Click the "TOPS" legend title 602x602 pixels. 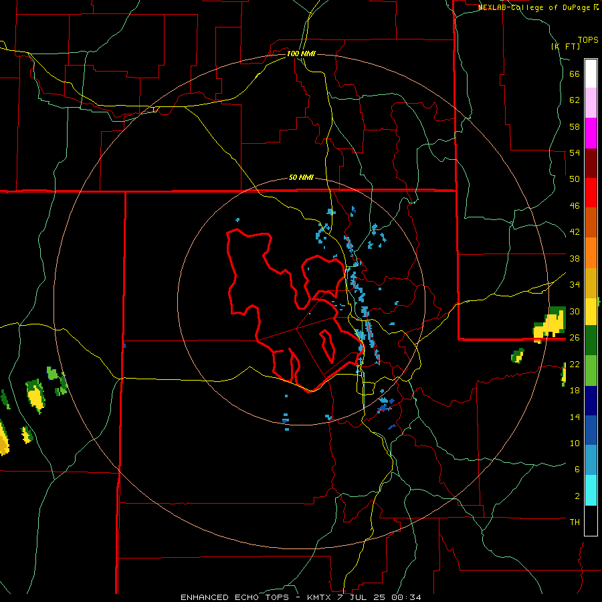point(588,39)
